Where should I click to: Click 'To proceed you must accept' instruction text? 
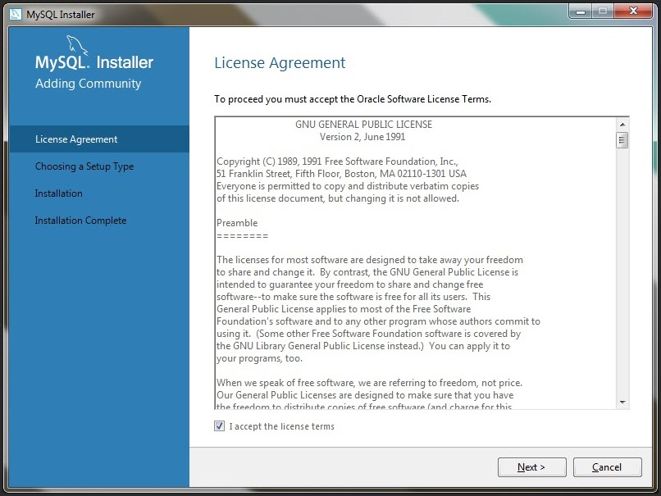353,99
